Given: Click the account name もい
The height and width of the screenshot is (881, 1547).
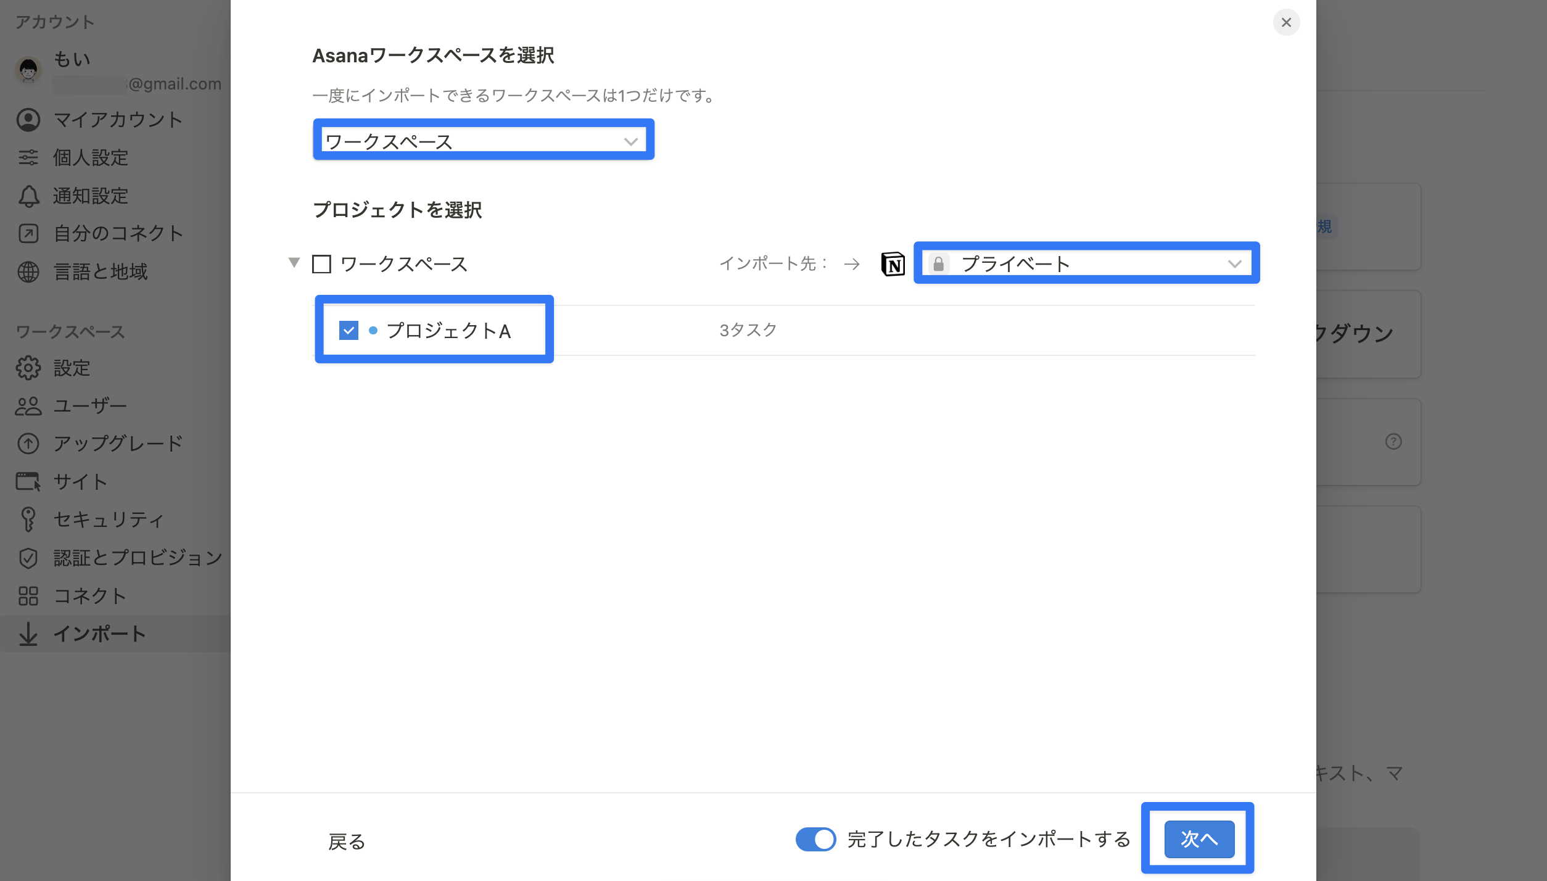Looking at the screenshot, I should (72, 59).
